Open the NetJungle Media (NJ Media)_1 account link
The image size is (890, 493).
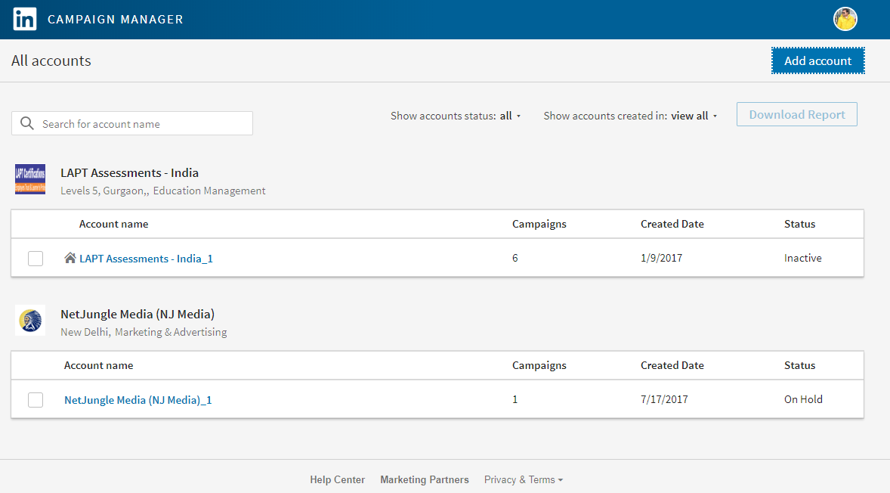coord(138,400)
